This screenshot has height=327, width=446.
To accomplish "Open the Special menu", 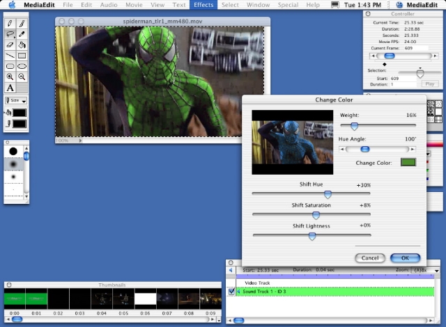I will coord(288,5).
